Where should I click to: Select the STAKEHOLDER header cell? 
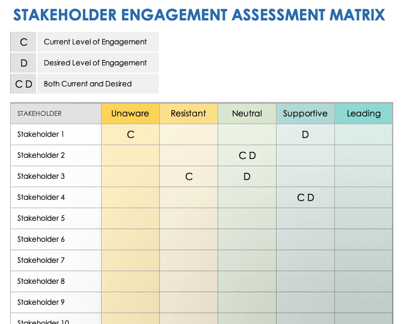click(56, 113)
